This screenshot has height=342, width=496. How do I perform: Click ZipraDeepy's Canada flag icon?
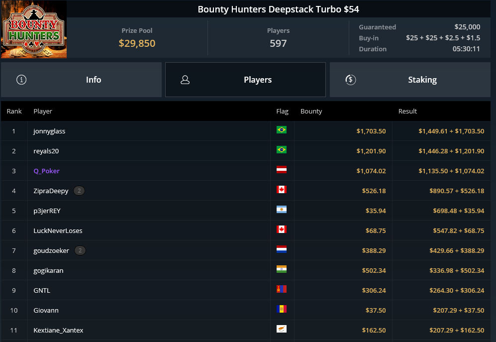point(282,189)
